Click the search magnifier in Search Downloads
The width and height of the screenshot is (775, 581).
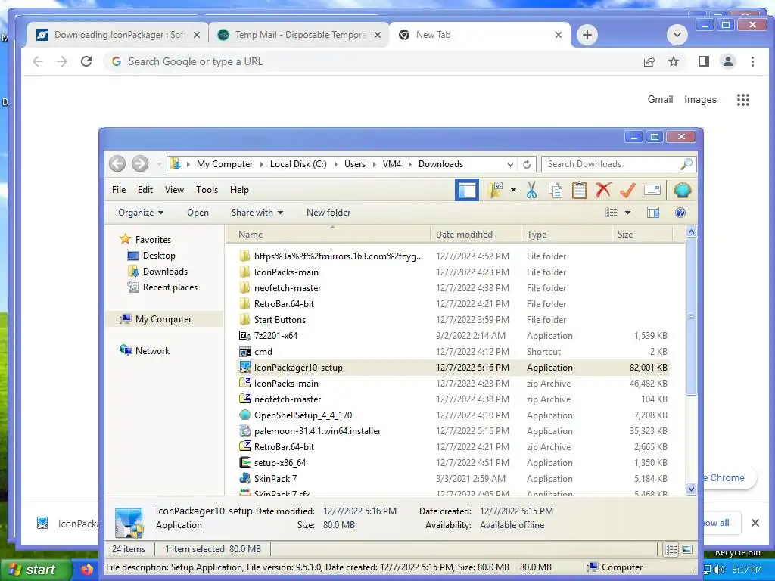click(686, 164)
